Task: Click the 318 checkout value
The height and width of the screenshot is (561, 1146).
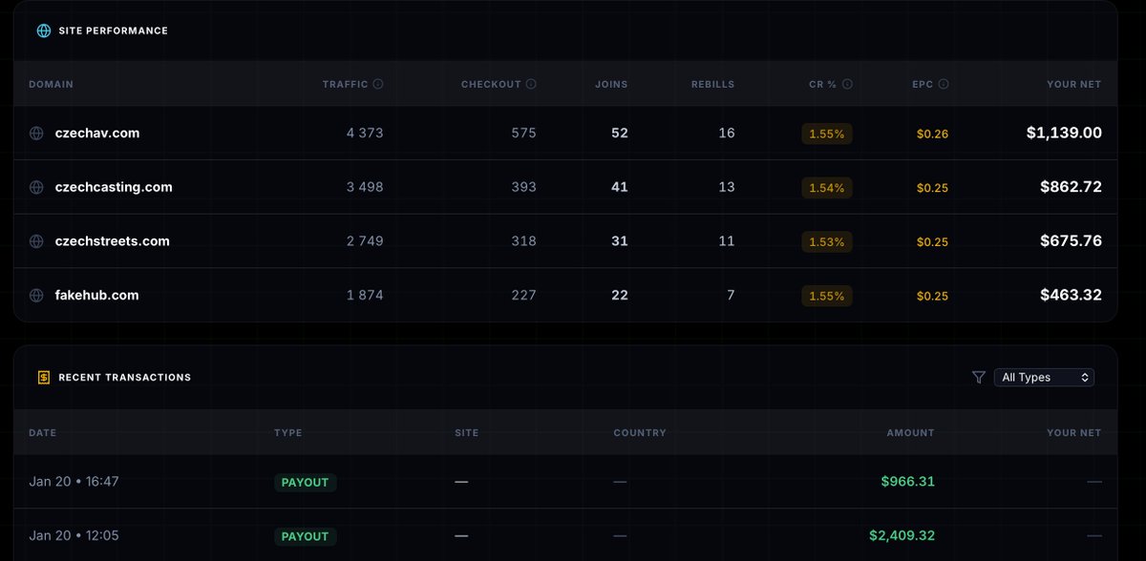Action: tap(523, 241)
